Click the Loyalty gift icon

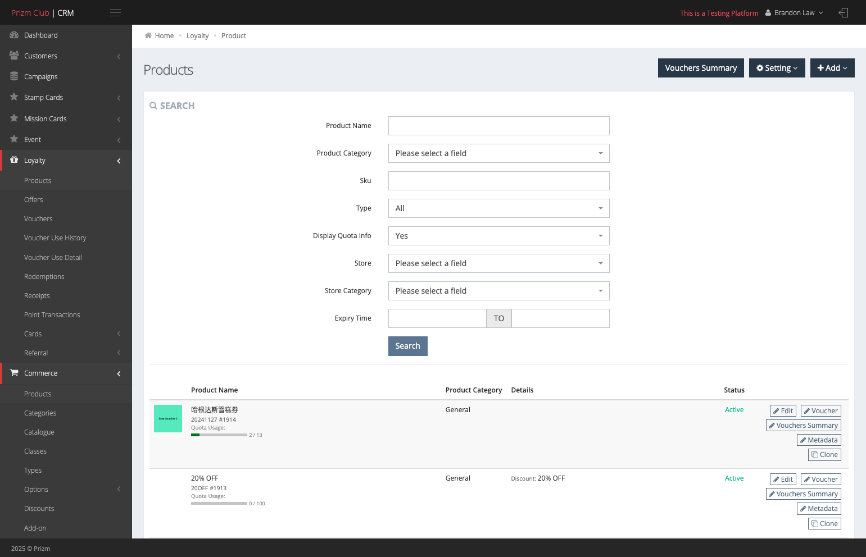coord(14,160)
